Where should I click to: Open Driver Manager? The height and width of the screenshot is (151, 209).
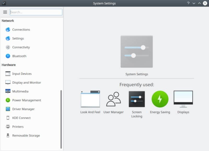pos(24,109)
